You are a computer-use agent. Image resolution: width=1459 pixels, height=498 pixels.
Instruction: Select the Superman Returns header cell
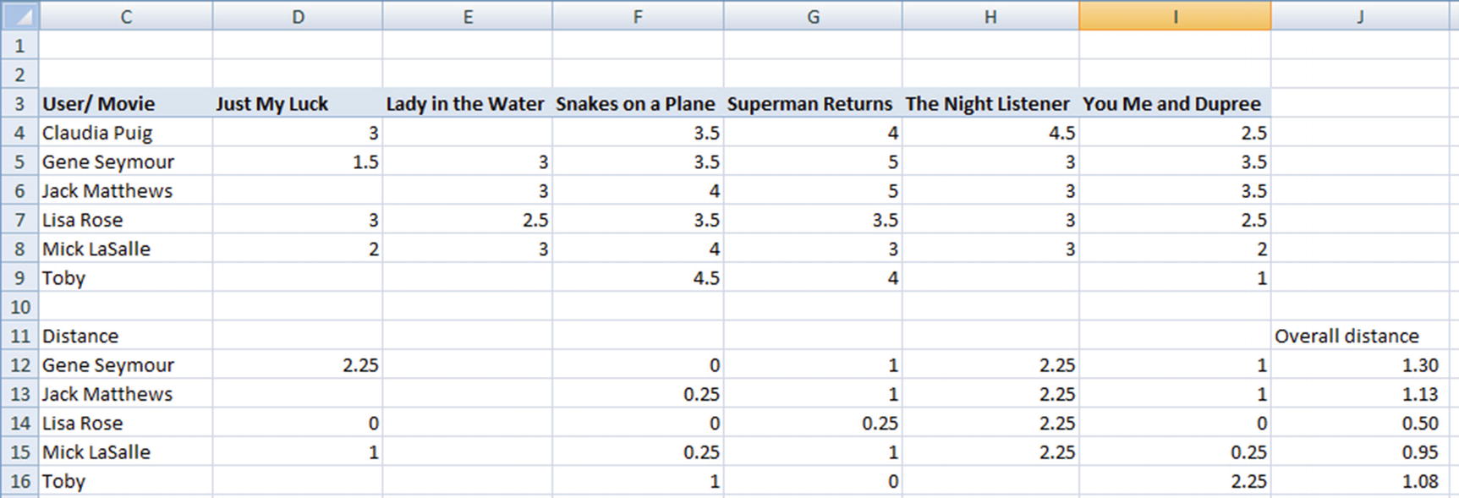[812, 104]
